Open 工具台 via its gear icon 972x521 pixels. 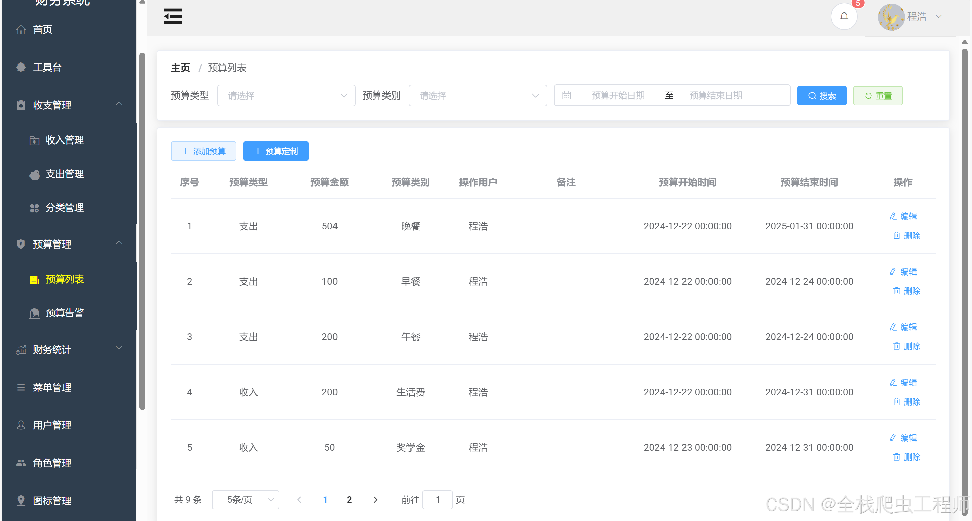click(21, 68)
